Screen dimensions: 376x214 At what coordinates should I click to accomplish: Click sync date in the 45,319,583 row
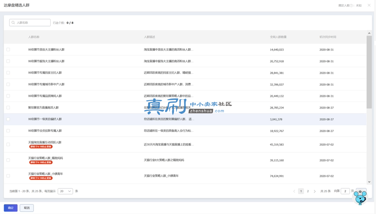coord(326,144)
